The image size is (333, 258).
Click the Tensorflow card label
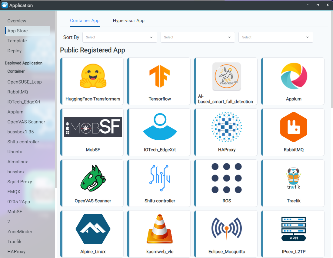[160, 99]
